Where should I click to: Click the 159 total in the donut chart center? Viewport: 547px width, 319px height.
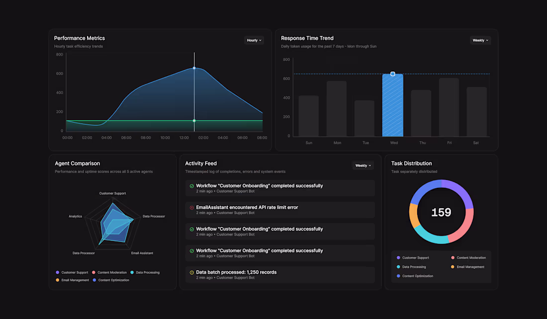[441, 212]
